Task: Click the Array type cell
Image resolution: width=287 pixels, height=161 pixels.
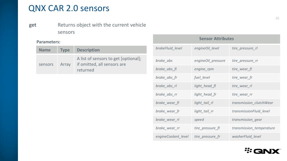Action: click(x=66, y=64)
